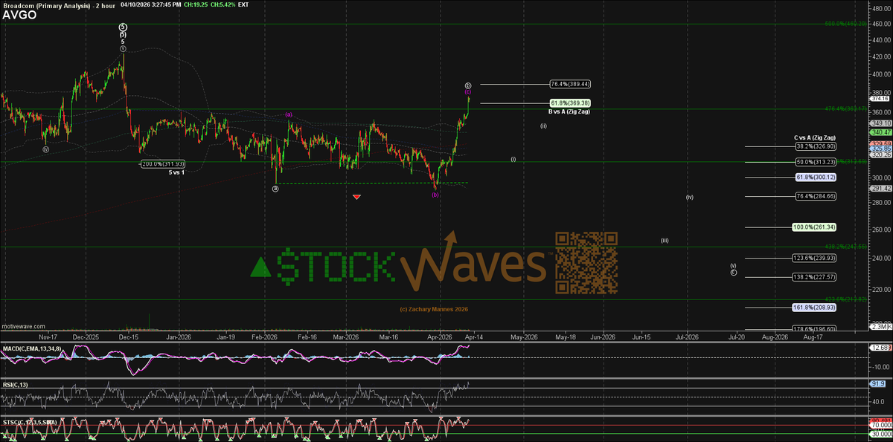Image resolution: width=893 pixels, height=442 pixels.
Task: Select the 61.8%(300.12) Fibonacci label
Action: pos(814,177)
